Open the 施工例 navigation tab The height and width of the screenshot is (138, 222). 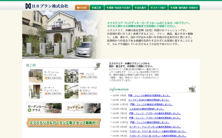(97, 8)
